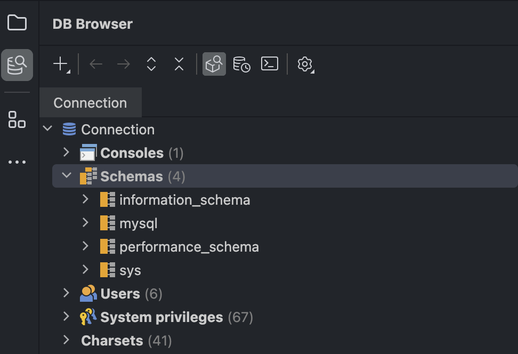The image size is (518, 354).
Task: Click the add new connection plus icon
Action: point(61,65)
